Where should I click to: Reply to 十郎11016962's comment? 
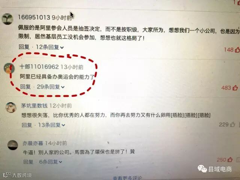(x=25, y=87)
